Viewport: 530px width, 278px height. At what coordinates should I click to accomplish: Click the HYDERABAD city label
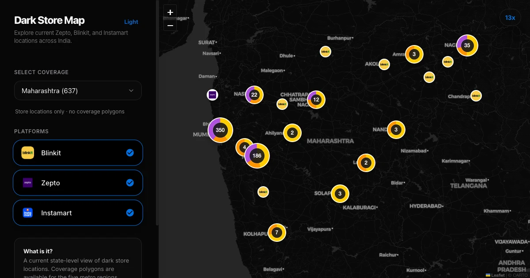pos(426,206)
